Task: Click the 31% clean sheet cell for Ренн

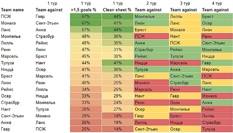Action: pyautogui.click(x=117, y=49)
